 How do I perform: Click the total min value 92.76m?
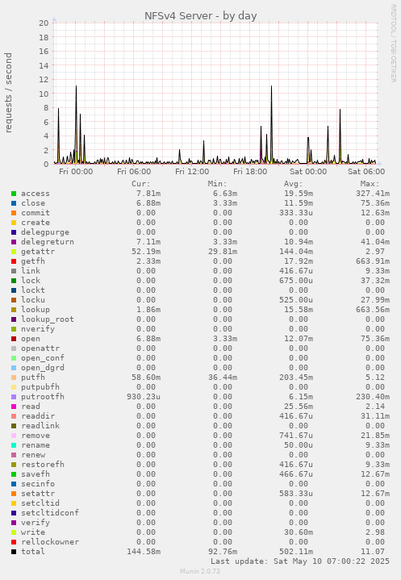coord(223,552)
